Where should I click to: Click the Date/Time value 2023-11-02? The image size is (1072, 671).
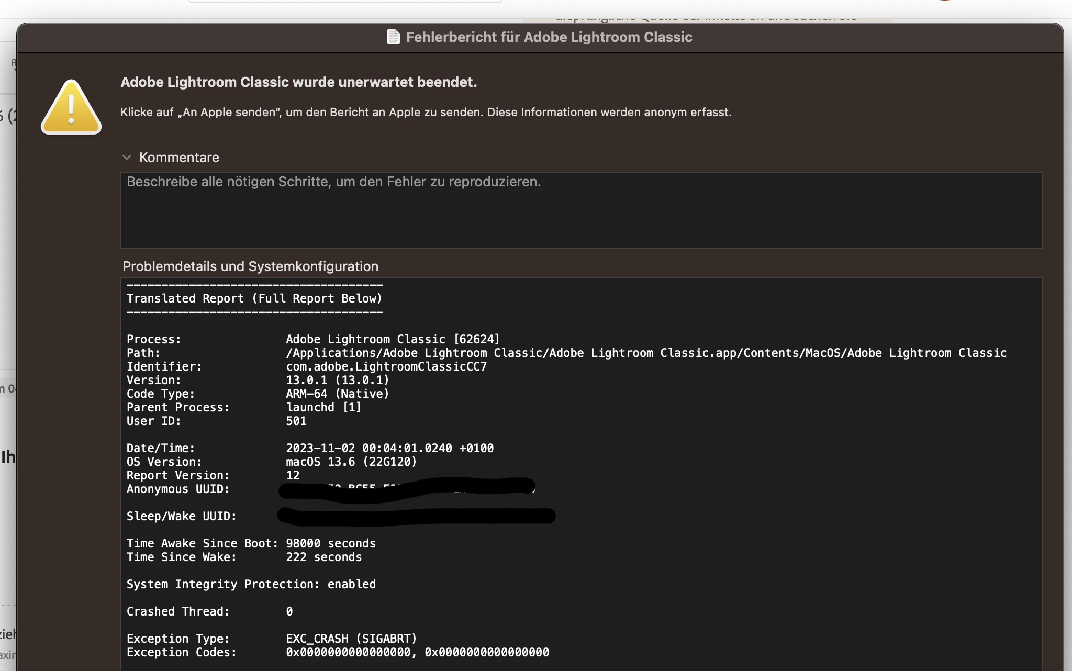coord(389,448)
